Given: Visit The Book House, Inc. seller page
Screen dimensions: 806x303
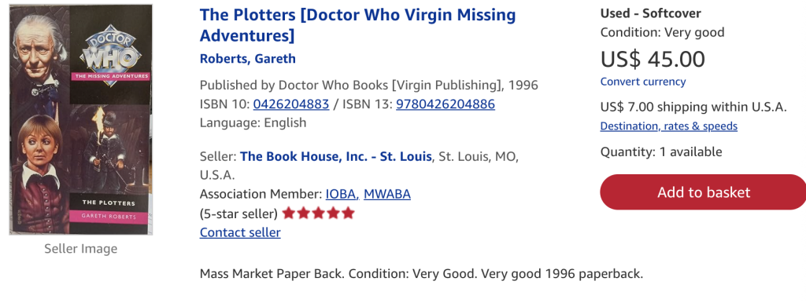Looking at the screenshot, I should pos(335,156).
